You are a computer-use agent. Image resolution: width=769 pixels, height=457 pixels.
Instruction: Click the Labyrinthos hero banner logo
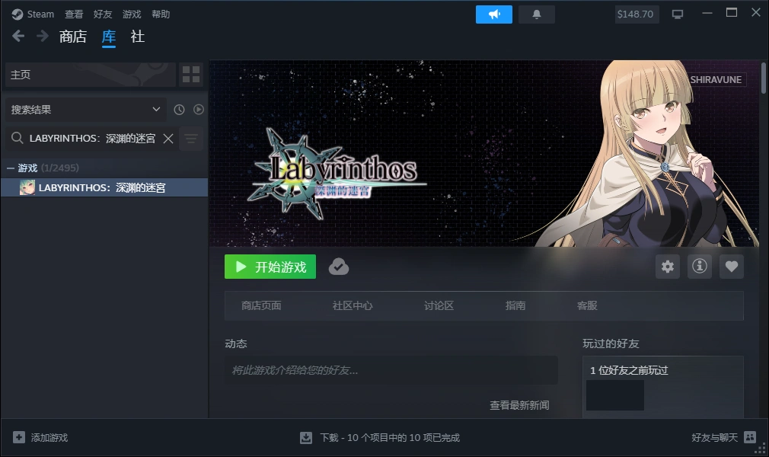point(336,173)
